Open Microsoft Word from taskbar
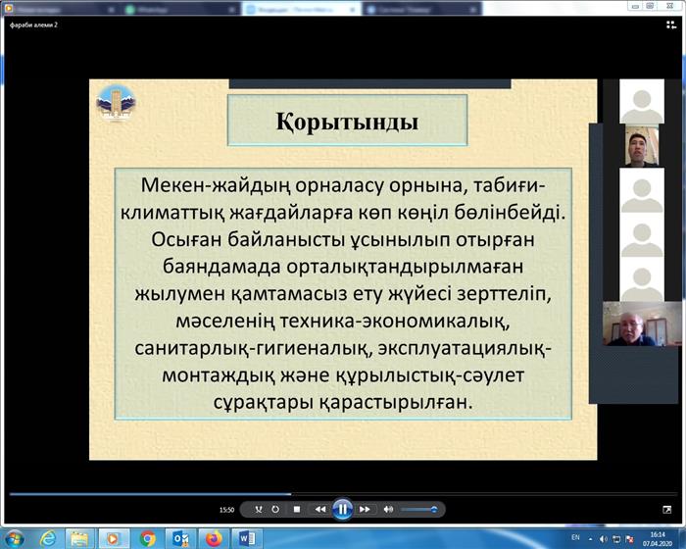The height and width of the screenshot is (549, 686). pos(245,538)
